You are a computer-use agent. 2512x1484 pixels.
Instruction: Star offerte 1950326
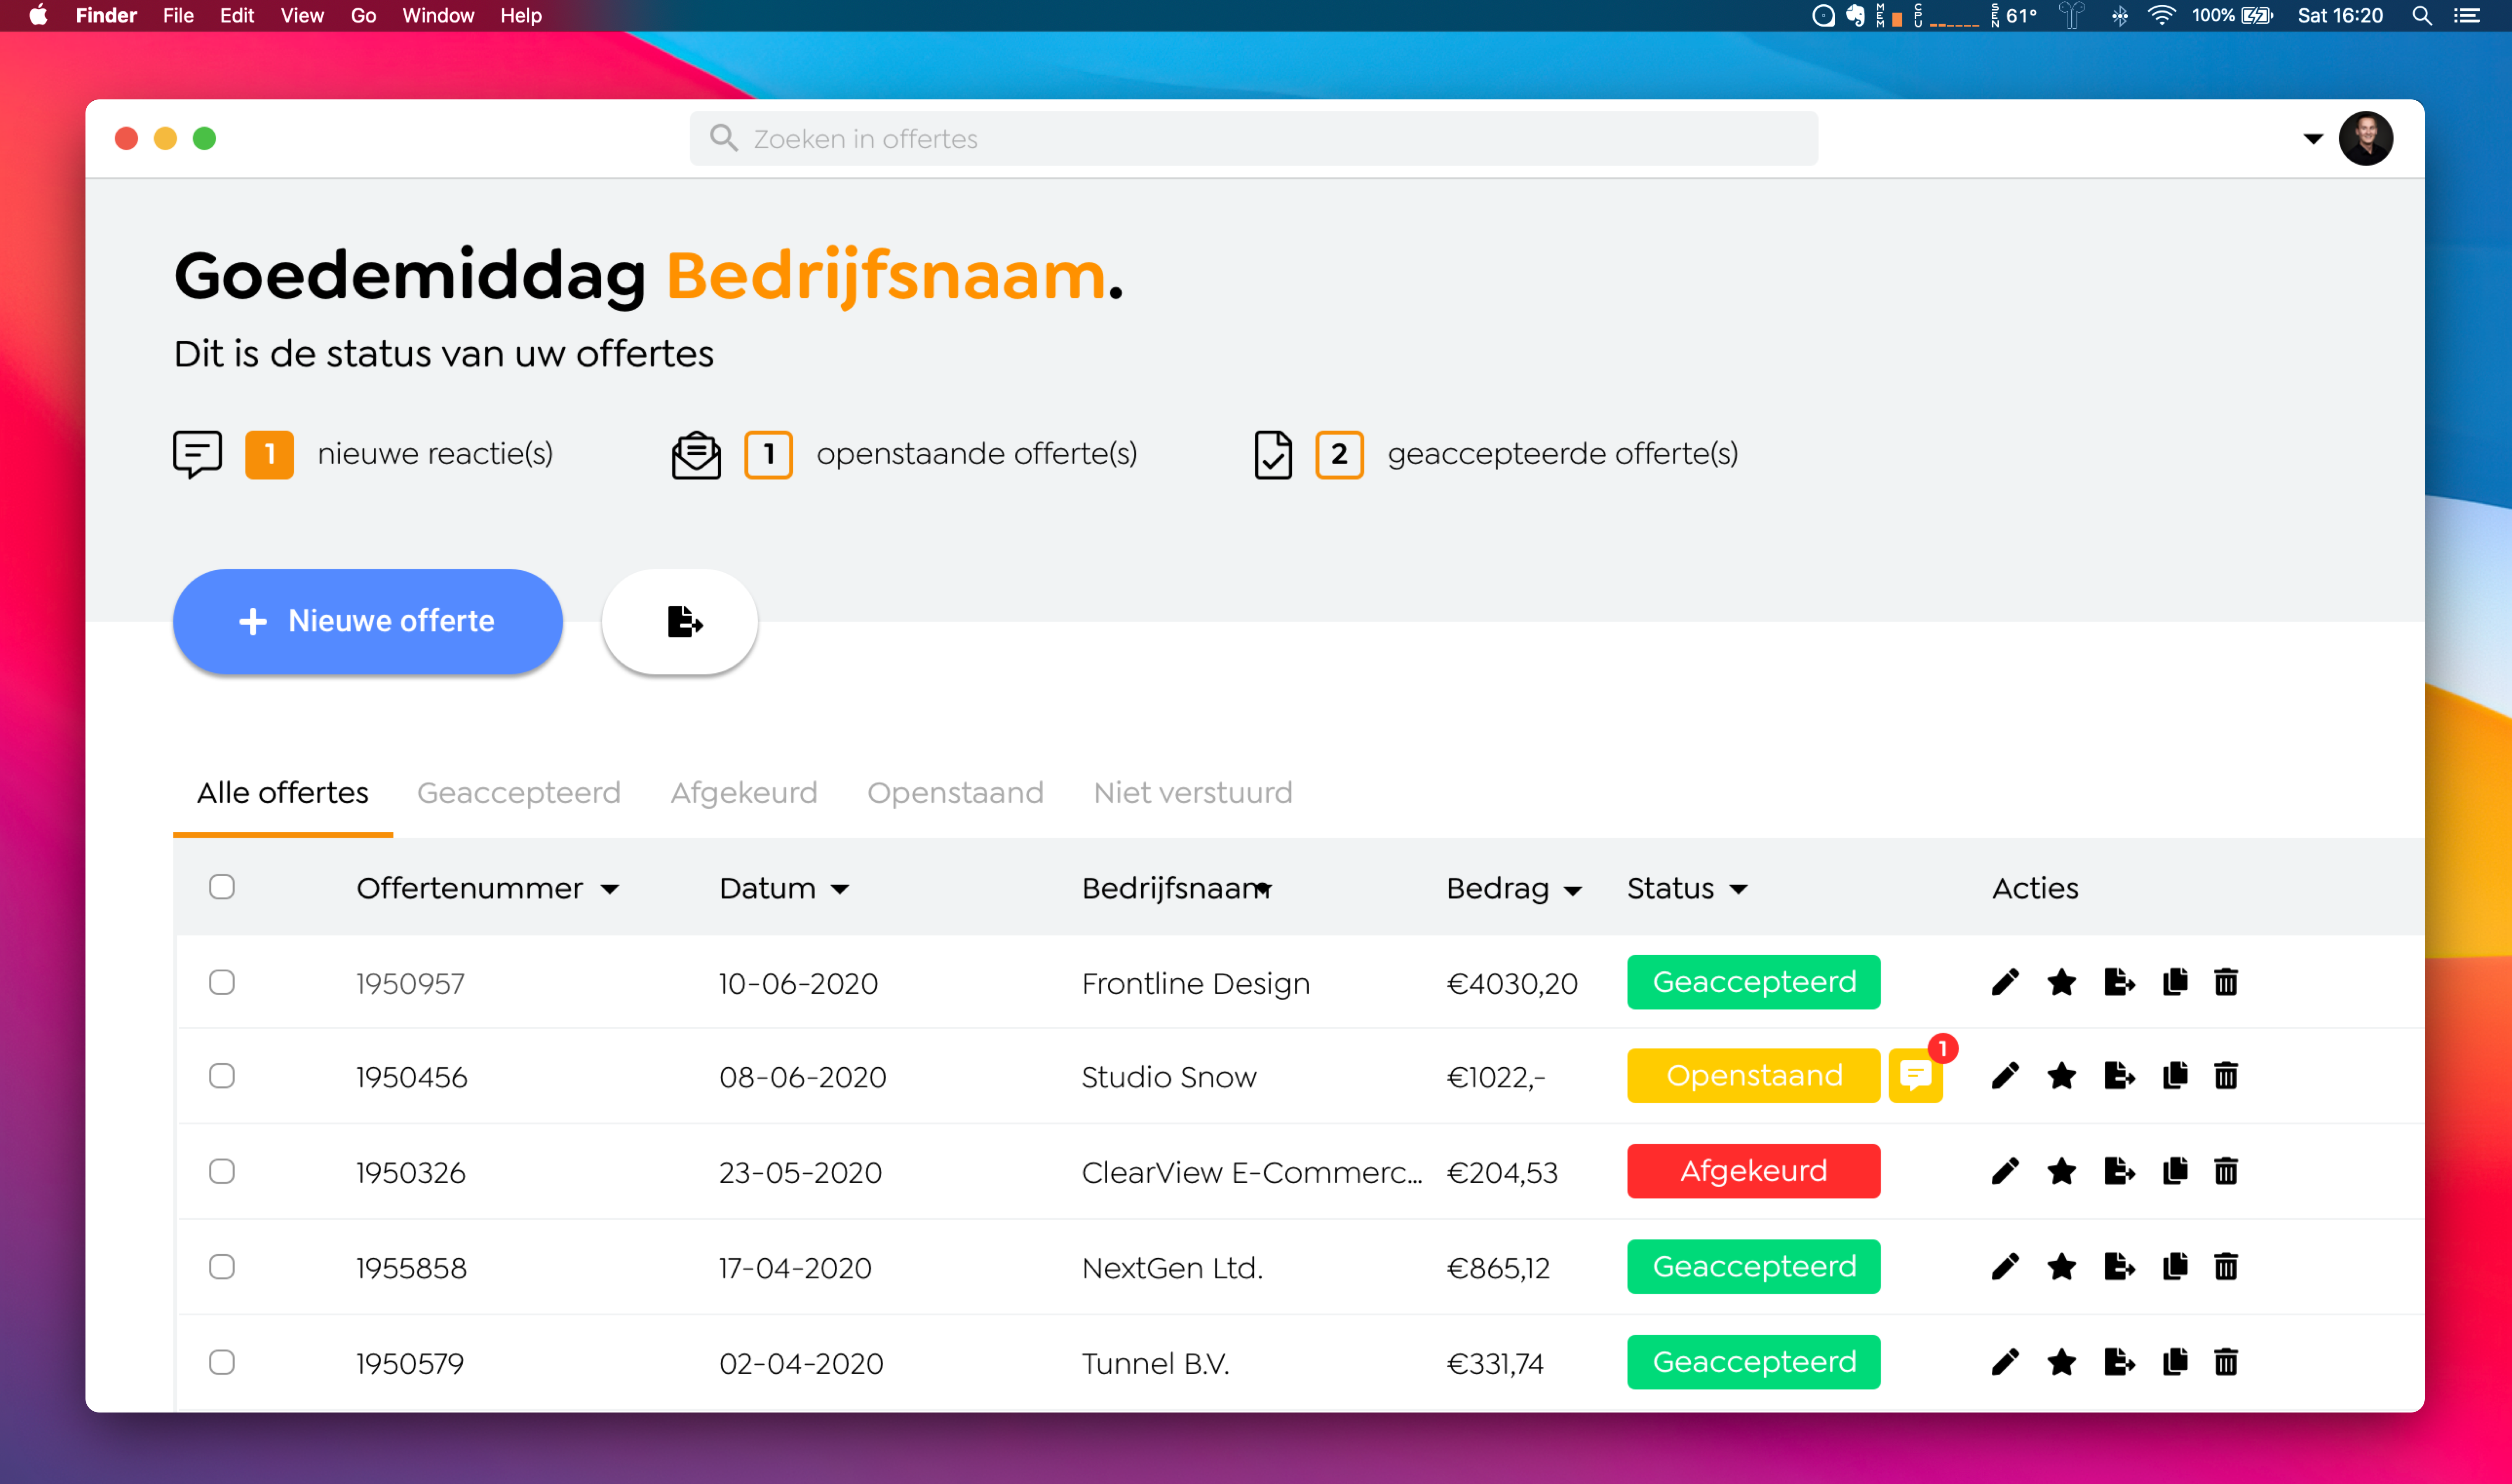2062,1171
